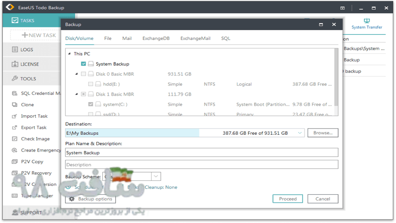This screenshot has height=223, width=396.
Task: Click the System Transfer icon
Action: click(367, 21)
